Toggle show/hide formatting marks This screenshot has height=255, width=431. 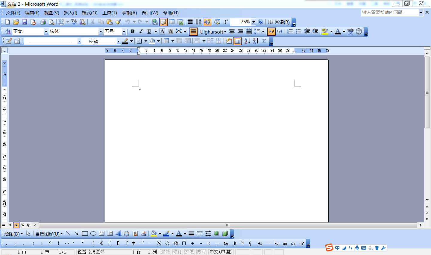coord(226,22)
